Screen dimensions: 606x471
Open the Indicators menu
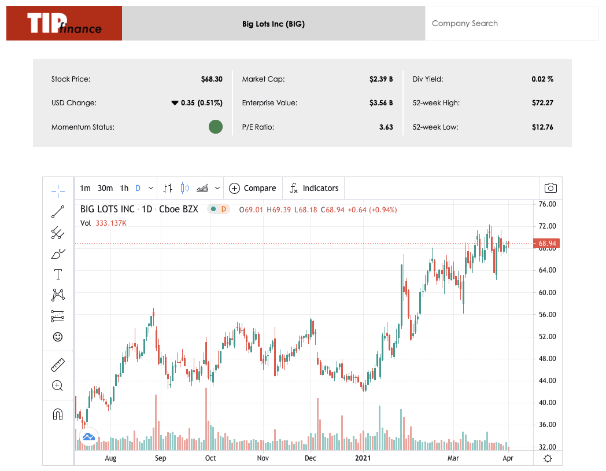pyautogui.click(x=314, y=188)
